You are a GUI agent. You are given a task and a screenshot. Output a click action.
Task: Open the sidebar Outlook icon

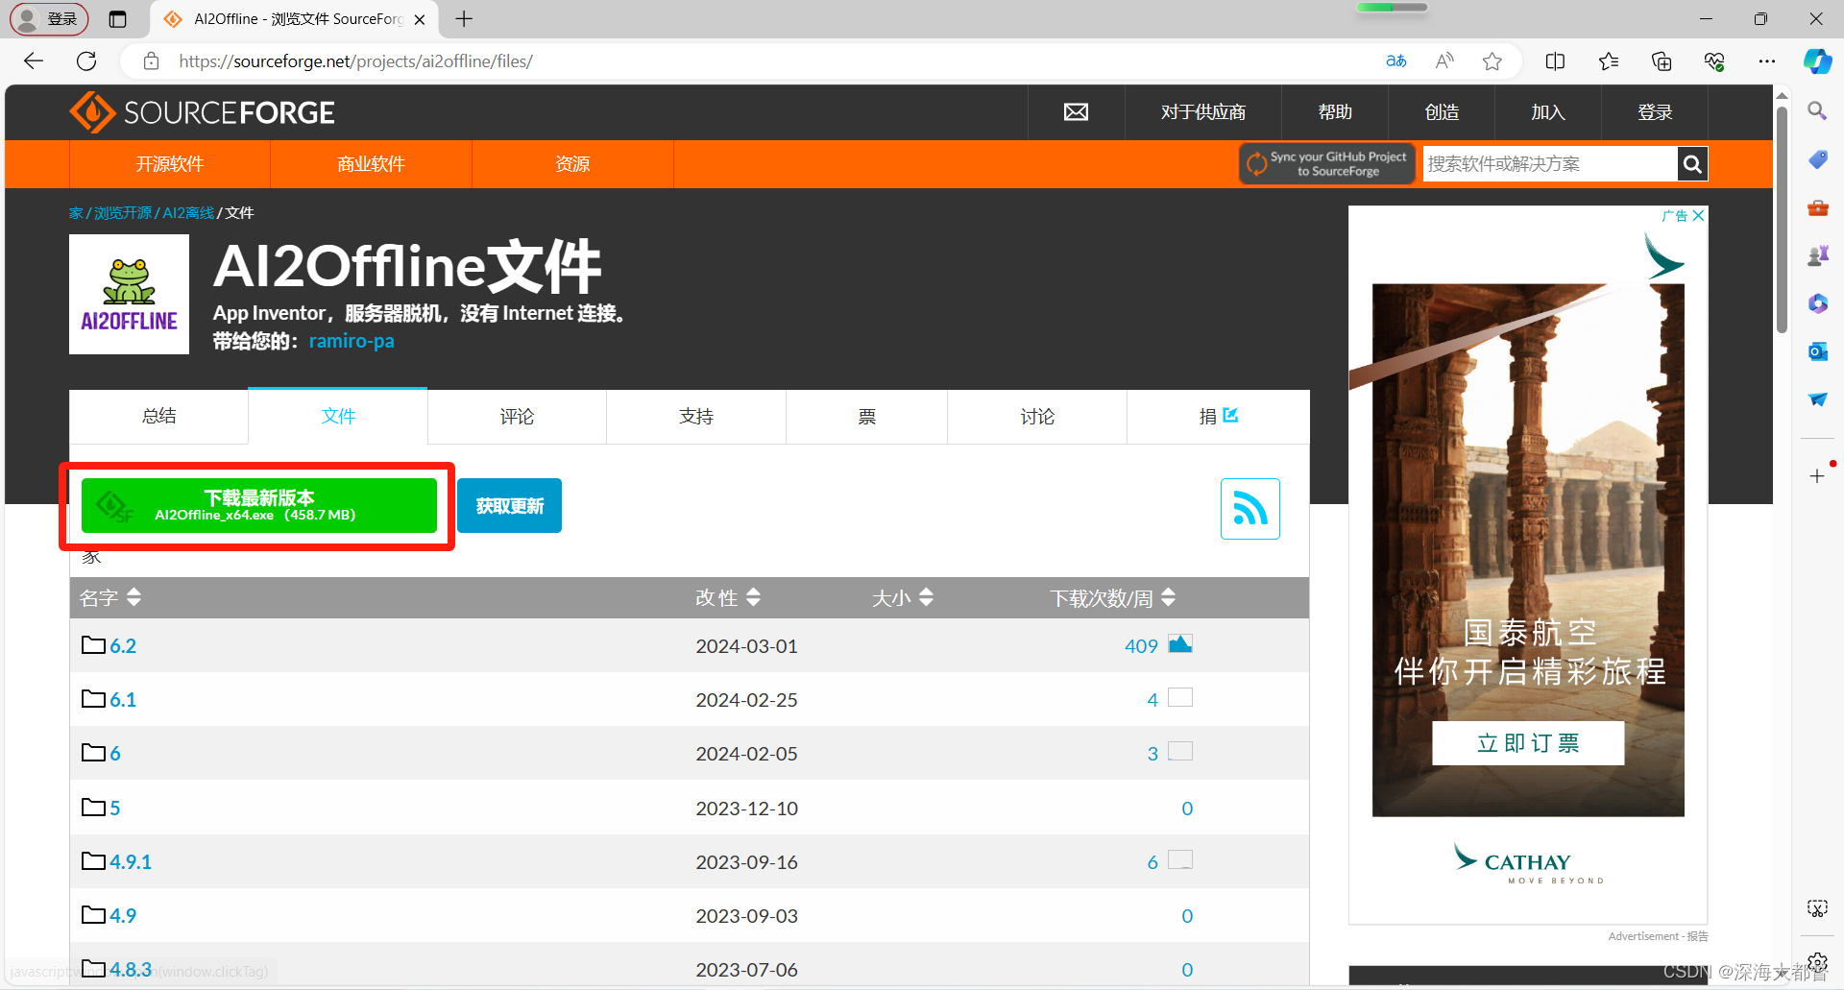click(1817, 351)
